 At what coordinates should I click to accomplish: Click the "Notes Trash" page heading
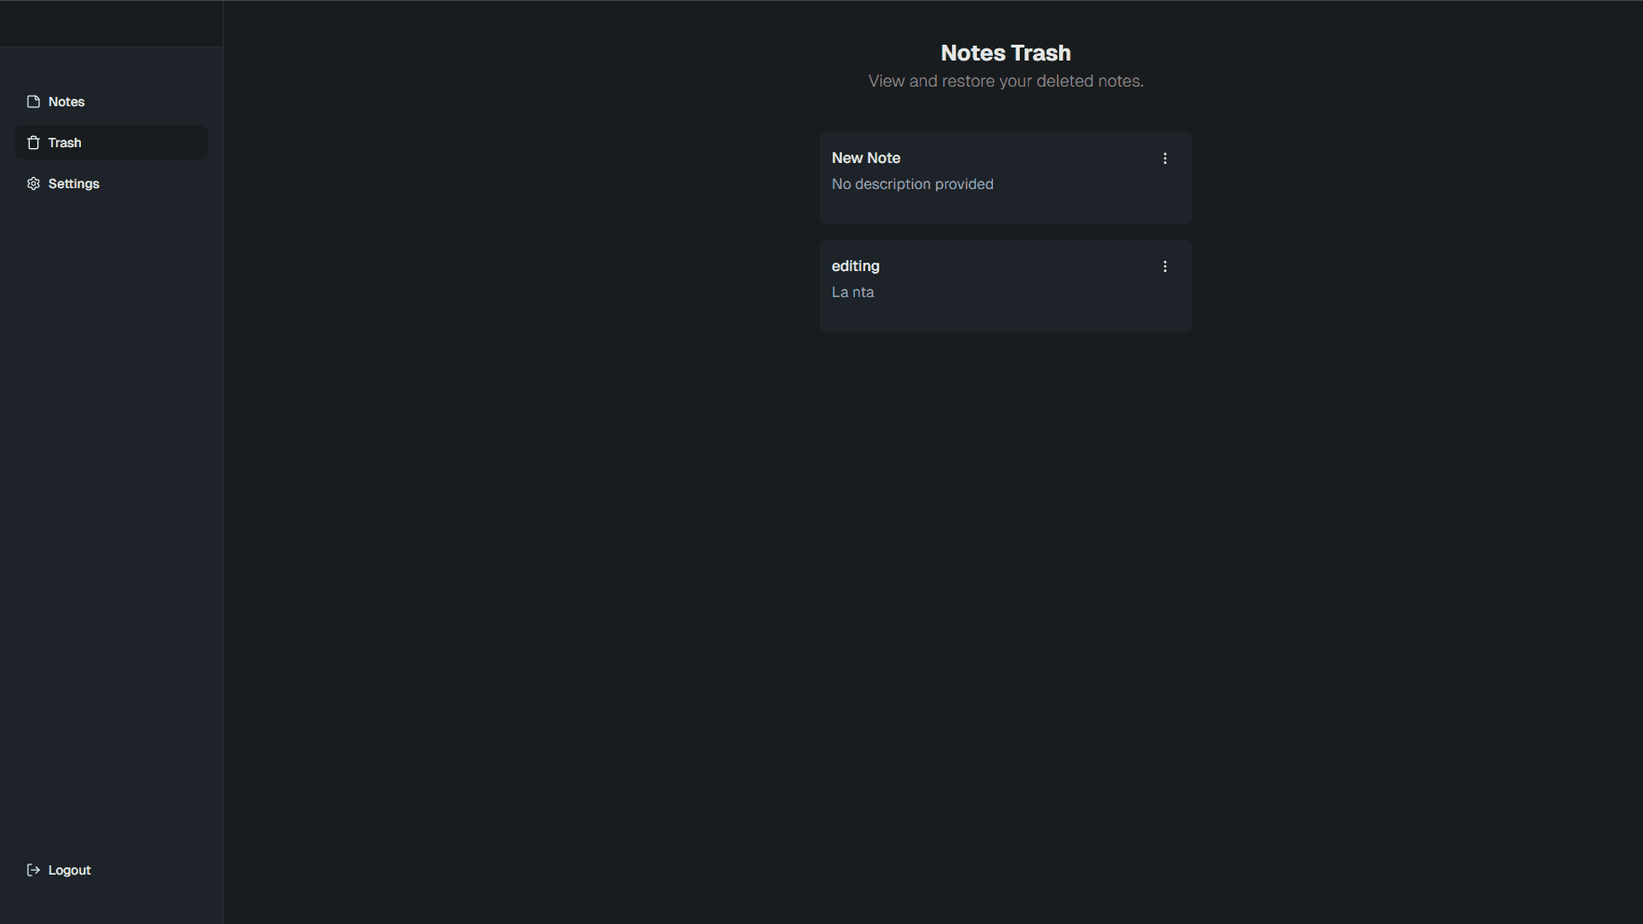pos(1005,53)
